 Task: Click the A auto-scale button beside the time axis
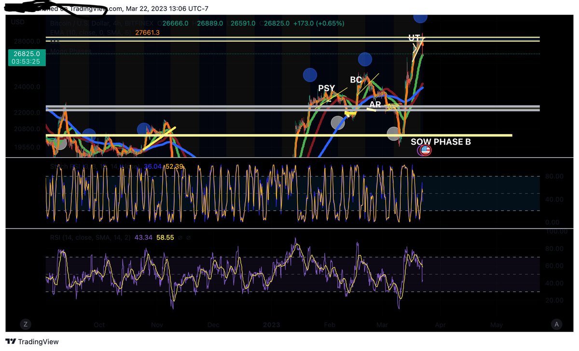[557, 324]
